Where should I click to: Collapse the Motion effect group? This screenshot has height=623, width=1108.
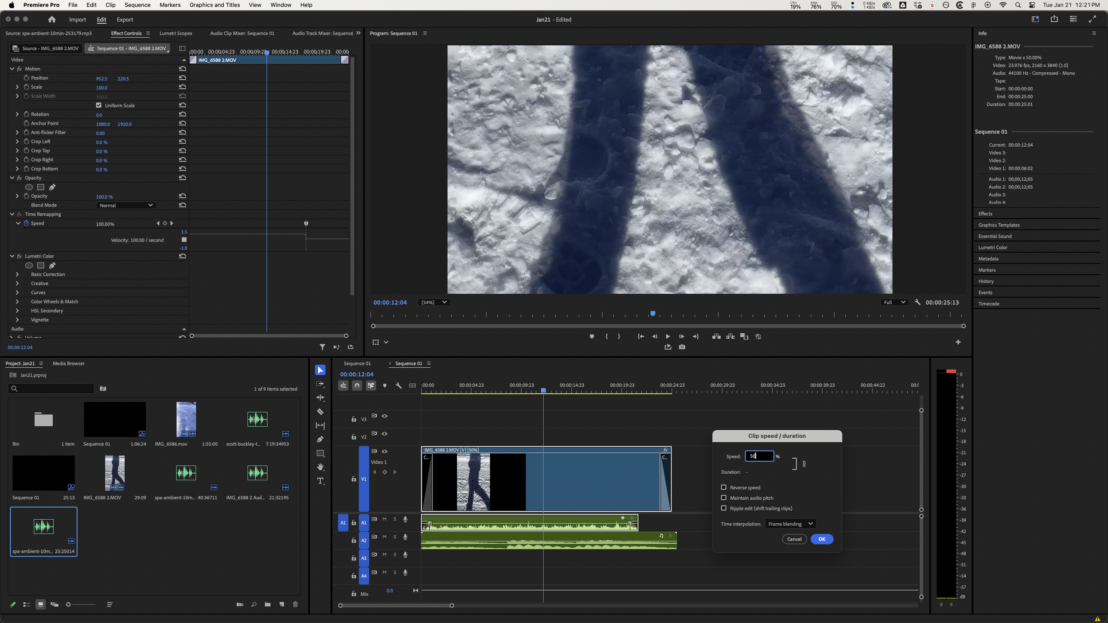click(x=12, y=69)
